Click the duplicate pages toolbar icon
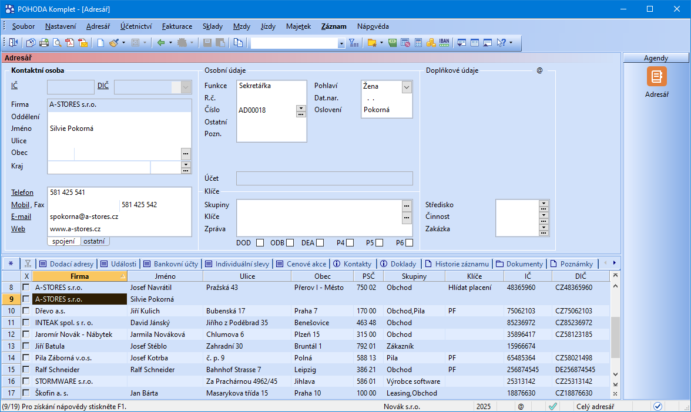The width and height of the screenshot is (691, 412). [238, 43]
